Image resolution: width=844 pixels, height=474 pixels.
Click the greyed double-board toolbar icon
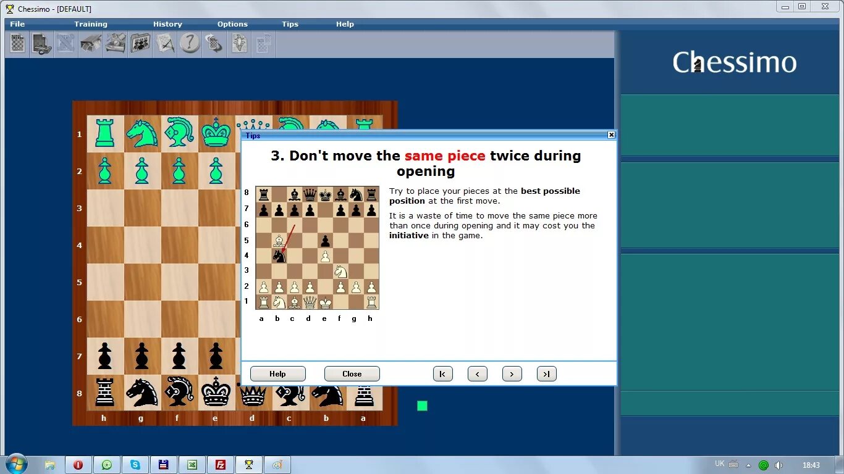click(x=264, y=44)
